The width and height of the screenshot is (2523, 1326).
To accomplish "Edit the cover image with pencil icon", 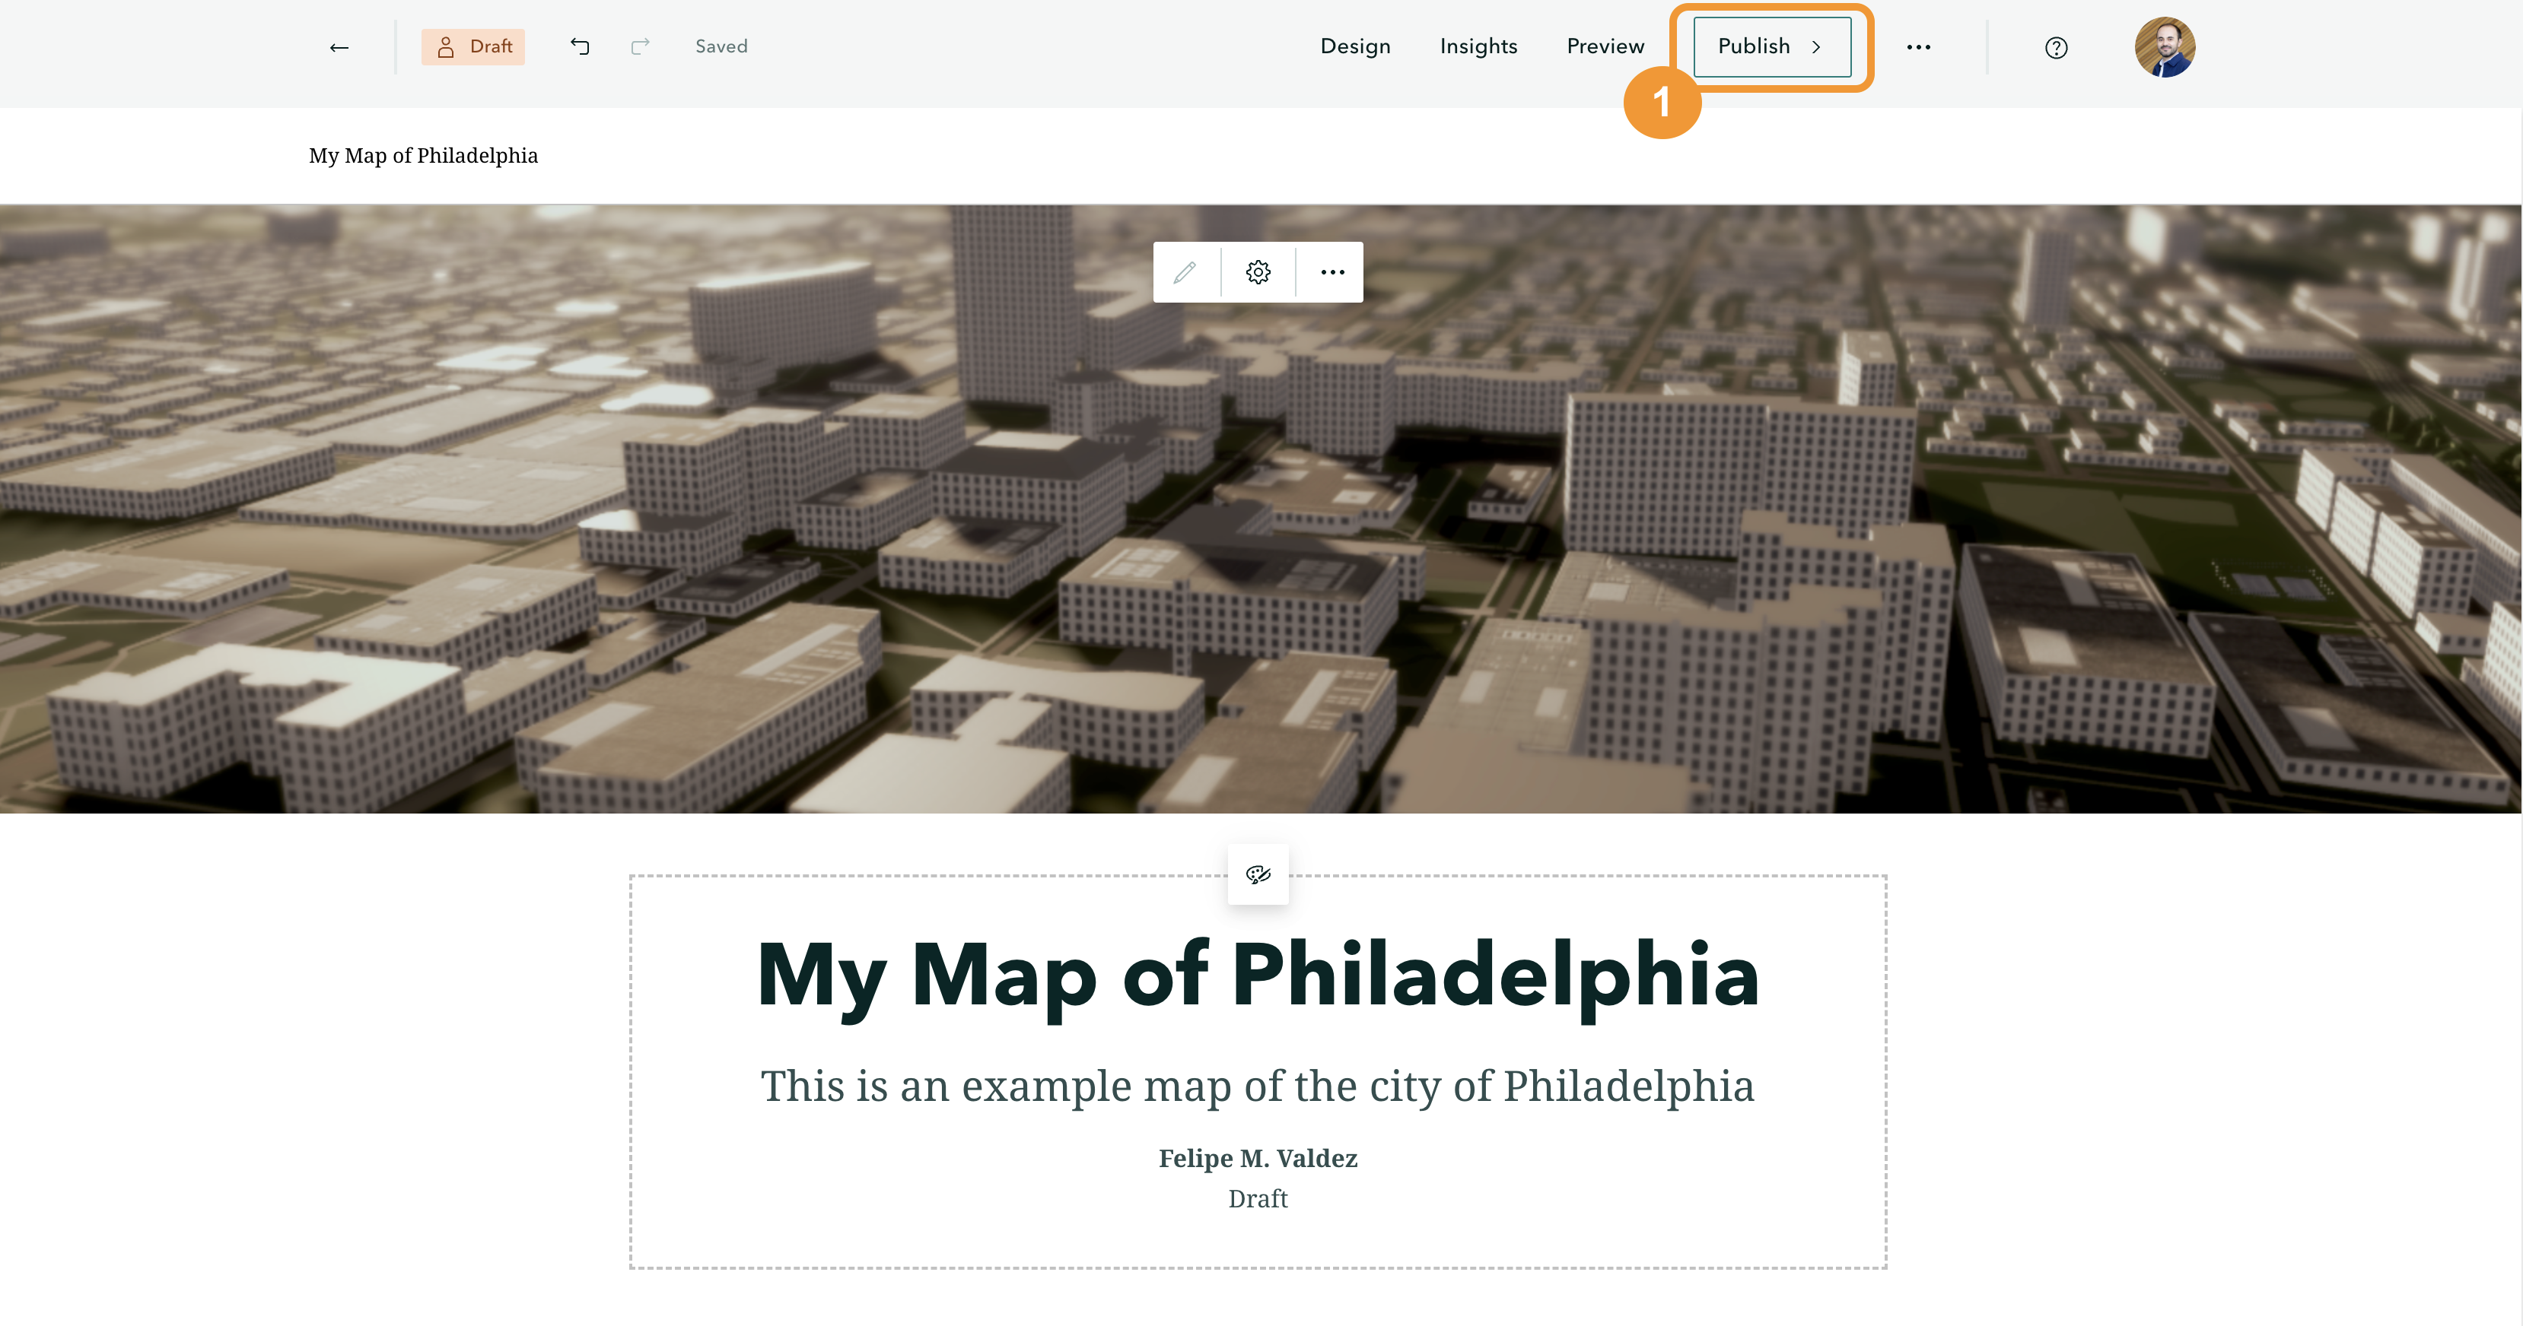I will click(x=1185, y=272).
